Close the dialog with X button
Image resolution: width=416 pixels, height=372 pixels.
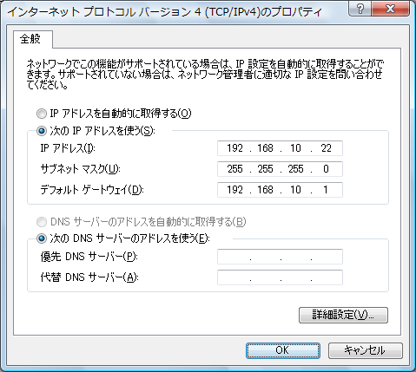point(391,9)
